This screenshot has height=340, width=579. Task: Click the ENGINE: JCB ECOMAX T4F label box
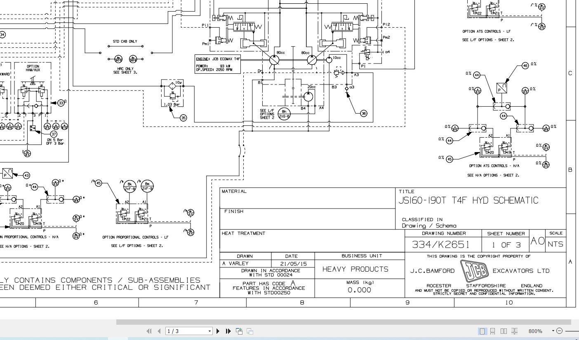(x=217, y=64)
